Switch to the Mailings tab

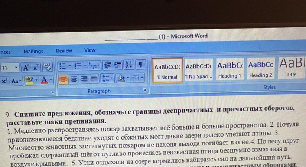tap(33, 51)
